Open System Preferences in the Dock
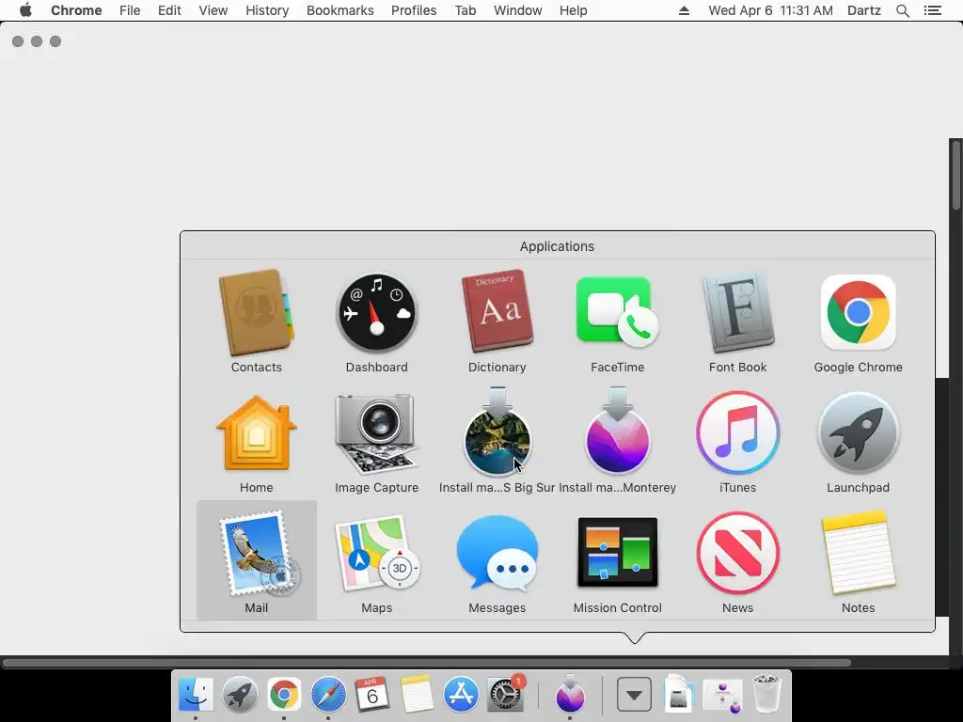Image resolution: width=963 pixels, height=722 pixels. (506, 695)
